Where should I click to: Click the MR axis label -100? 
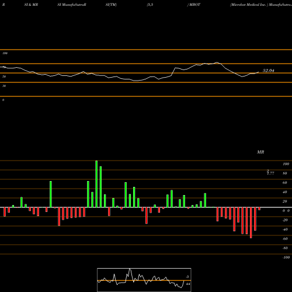[x=286, y=258]
